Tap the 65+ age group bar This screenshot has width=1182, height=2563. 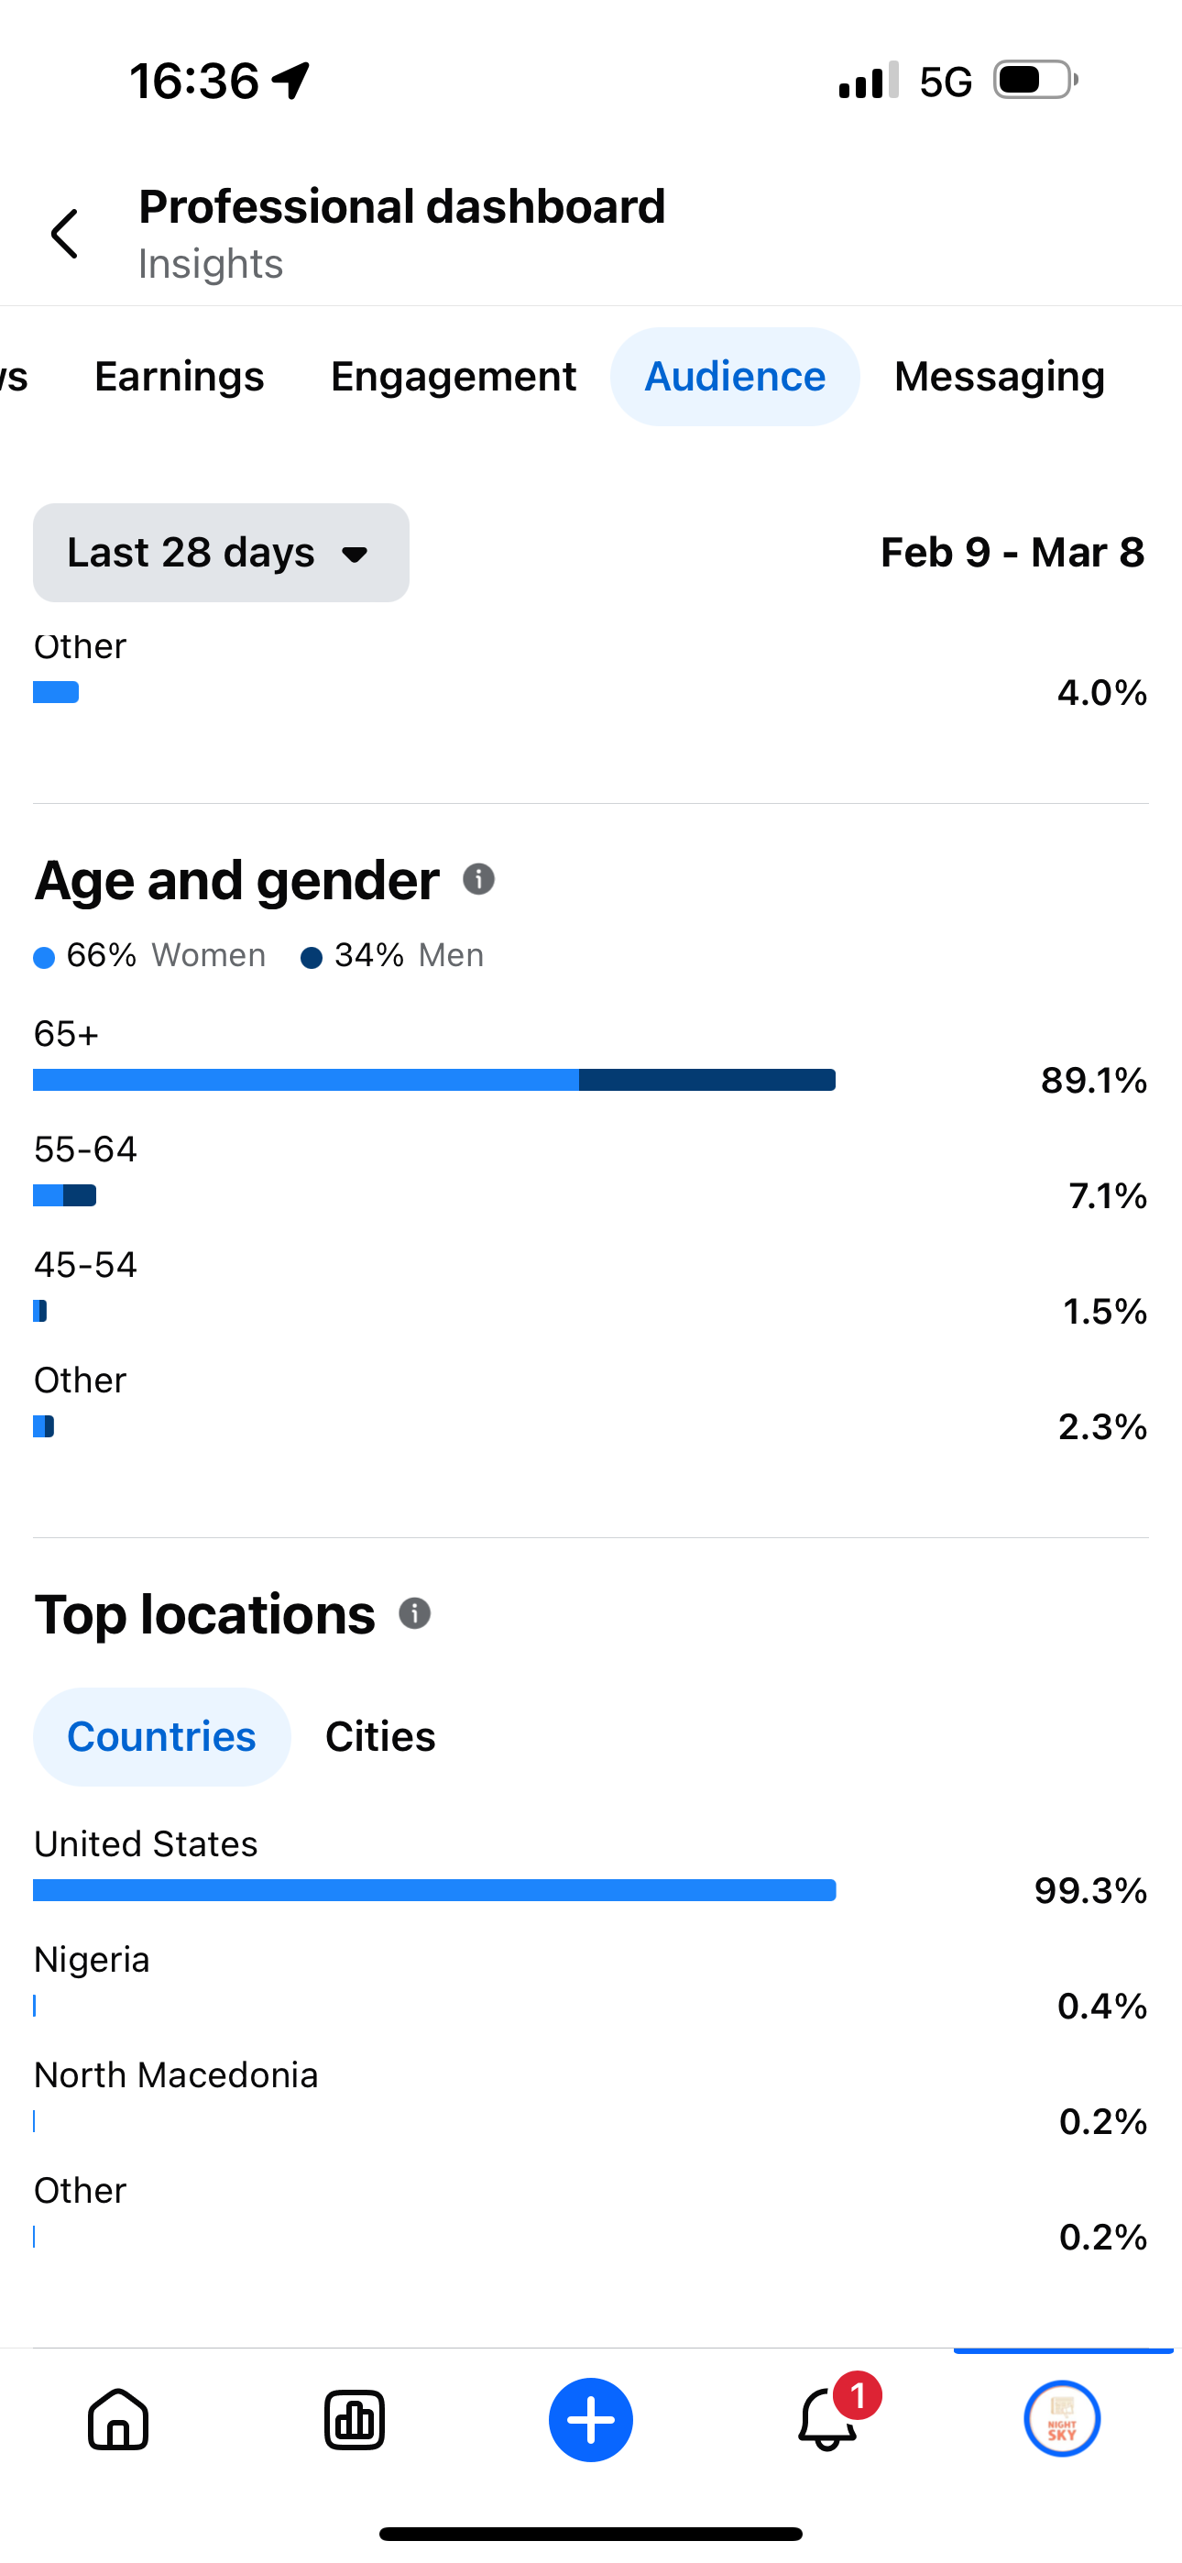click(x=433, y=1081)
